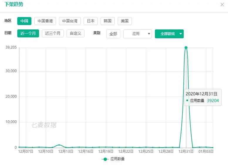Click the 12月19日 x-axis label
Screen dimensions: 228x166
click(106, 152)
